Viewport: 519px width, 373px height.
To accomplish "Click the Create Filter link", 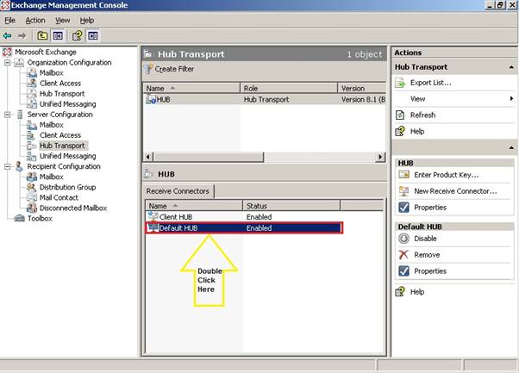I will pos(174,69).
